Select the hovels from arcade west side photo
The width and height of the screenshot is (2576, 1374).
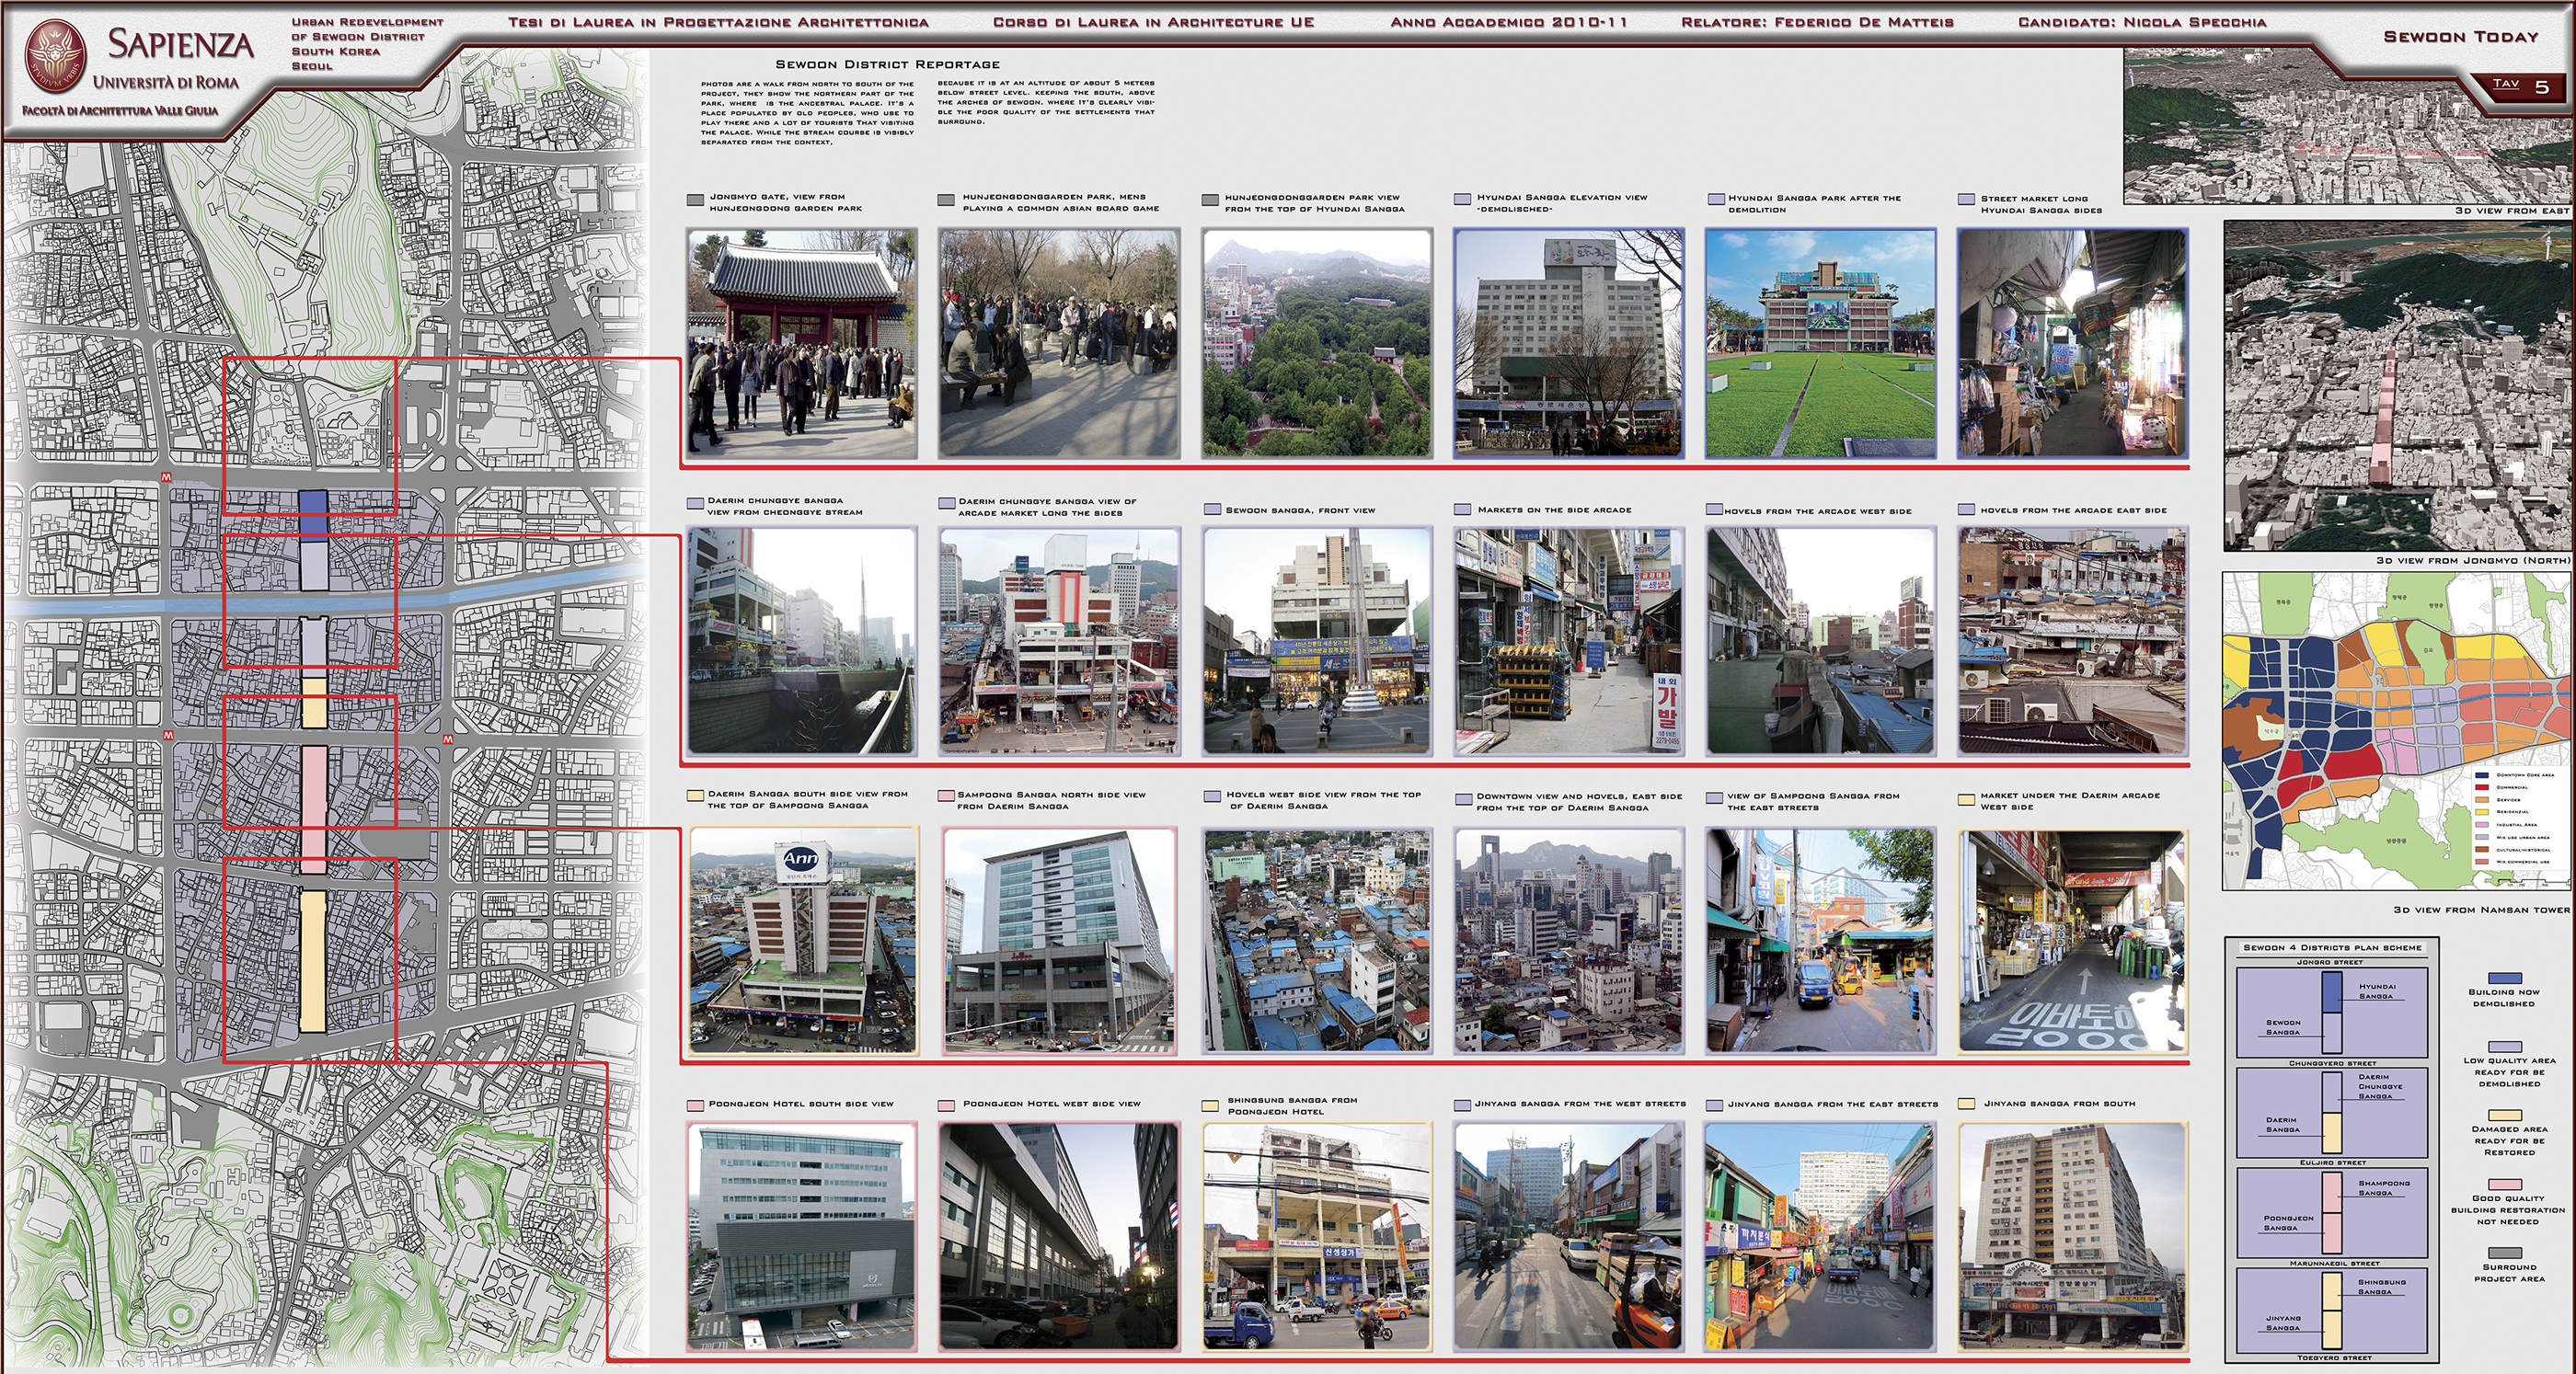click(x=1820, y=641)
